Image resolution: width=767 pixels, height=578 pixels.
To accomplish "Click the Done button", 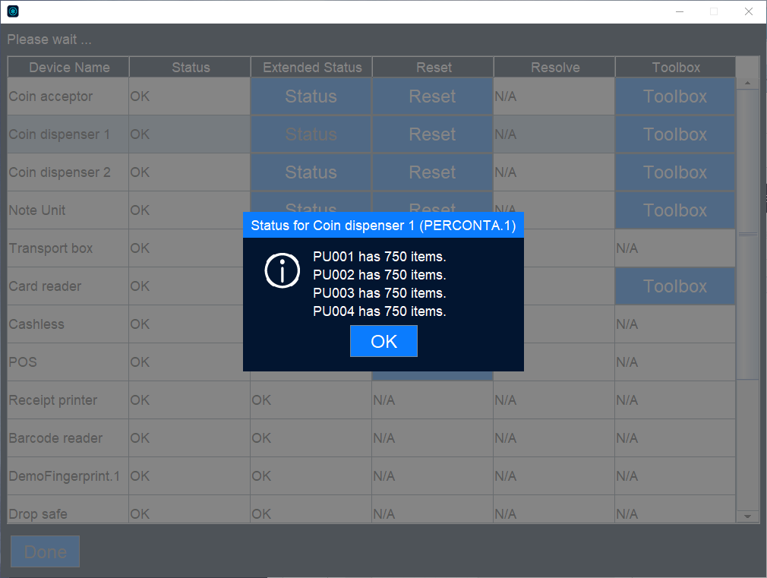I will pos(45,551).
